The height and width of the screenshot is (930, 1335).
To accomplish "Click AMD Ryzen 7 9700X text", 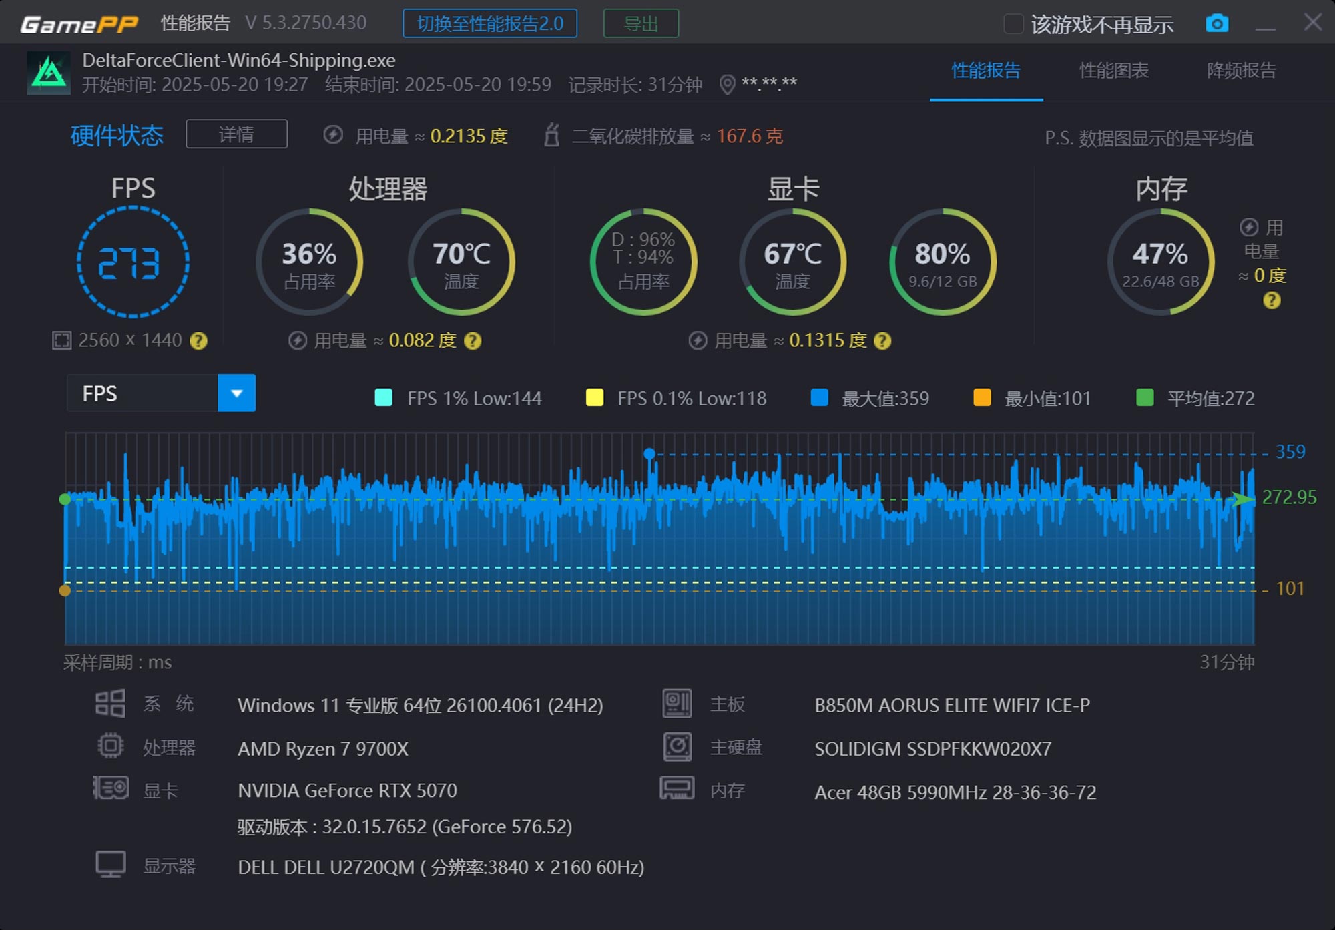I will click(323, 748).
